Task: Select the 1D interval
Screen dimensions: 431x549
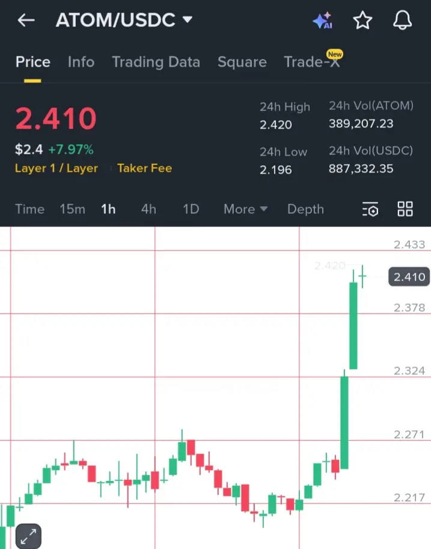Action: coord(191,209)
